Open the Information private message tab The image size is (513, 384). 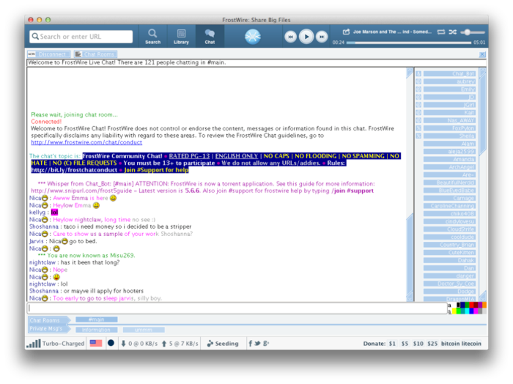97,330
